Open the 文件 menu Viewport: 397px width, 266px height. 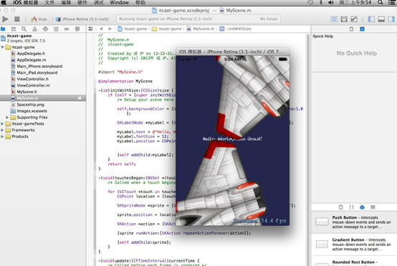[x=49, y=3]
